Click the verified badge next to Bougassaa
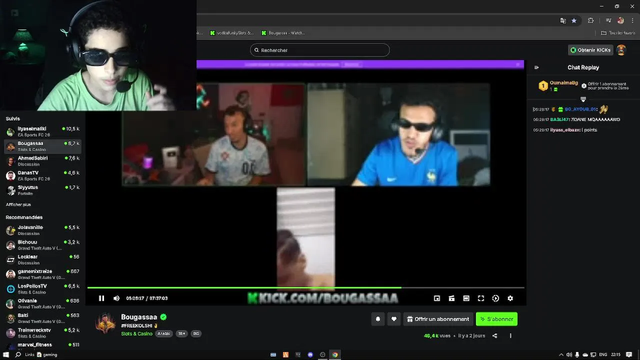The image size is (640, 360). pyautogui.click(x=163, y=317)
